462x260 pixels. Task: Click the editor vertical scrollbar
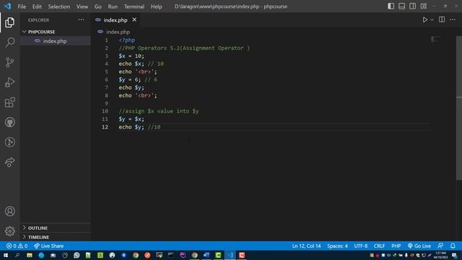pyautogui.click(x=459, y=108)
